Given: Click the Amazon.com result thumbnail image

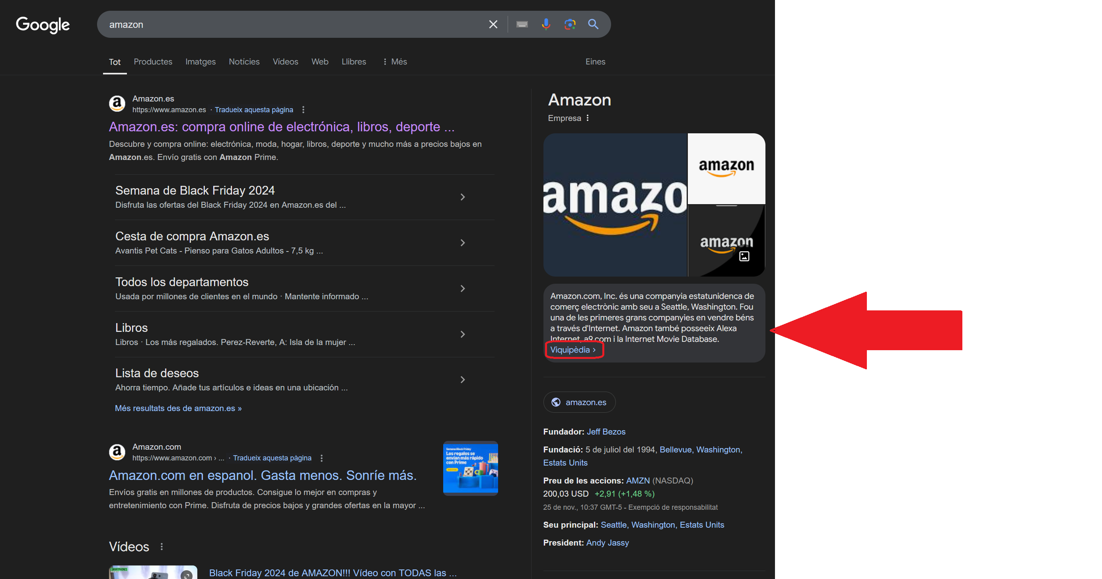Looking at the screenshot, I should point(470,468).
